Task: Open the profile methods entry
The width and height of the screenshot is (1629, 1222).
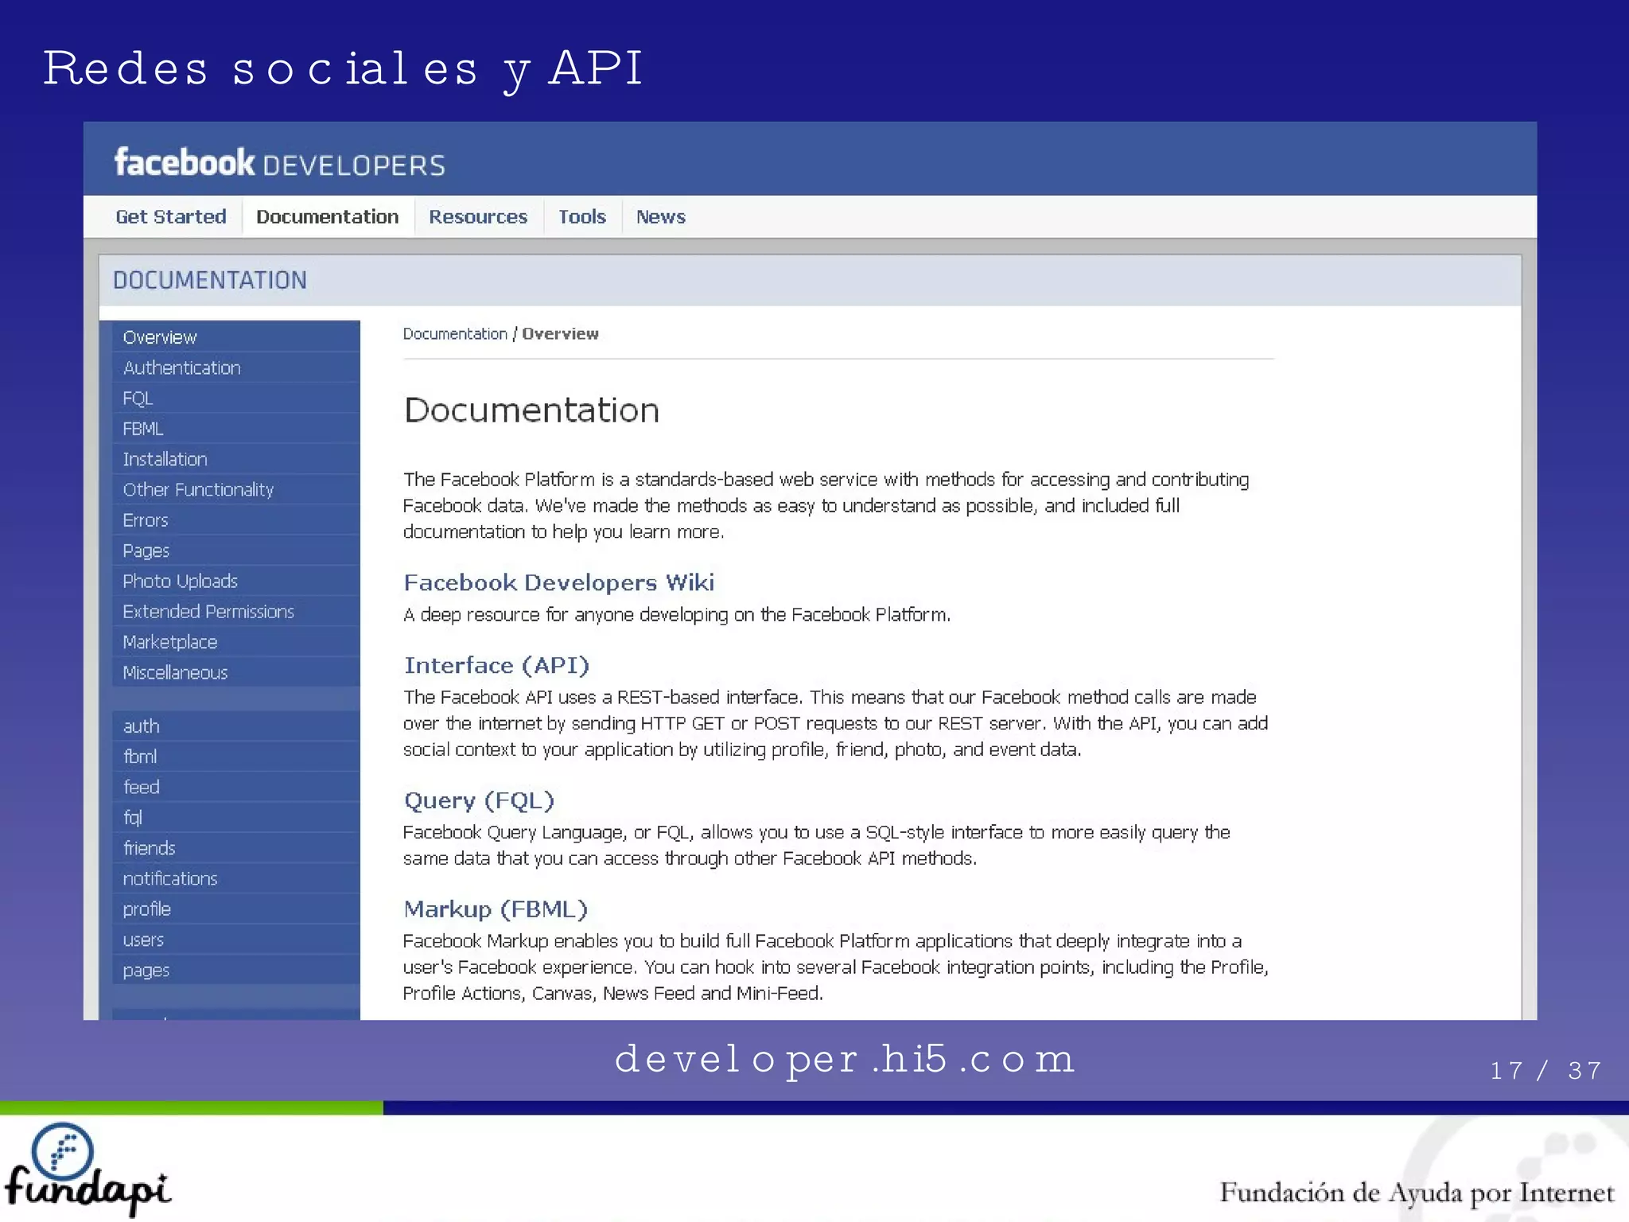Action: point(236,909)
